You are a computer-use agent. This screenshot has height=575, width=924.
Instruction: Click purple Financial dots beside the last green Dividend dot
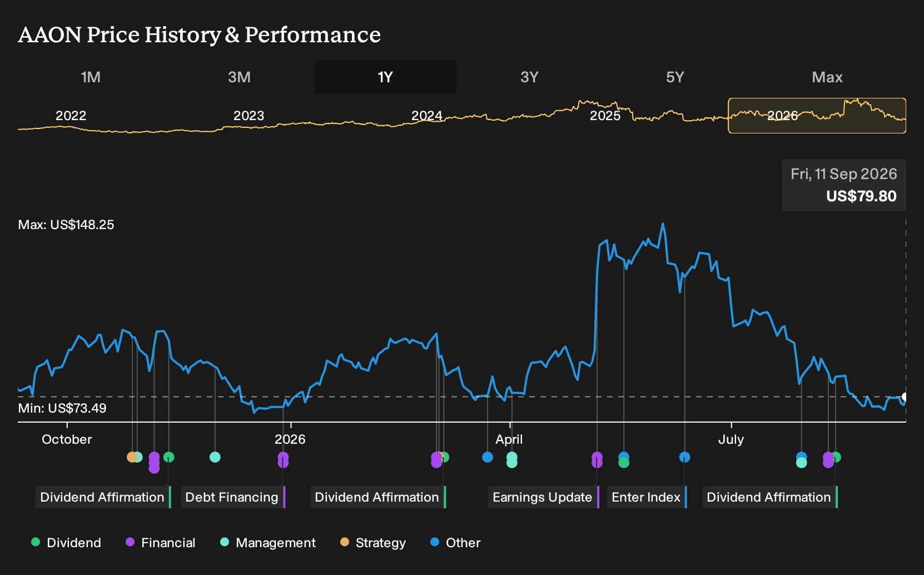coord(828,460)
